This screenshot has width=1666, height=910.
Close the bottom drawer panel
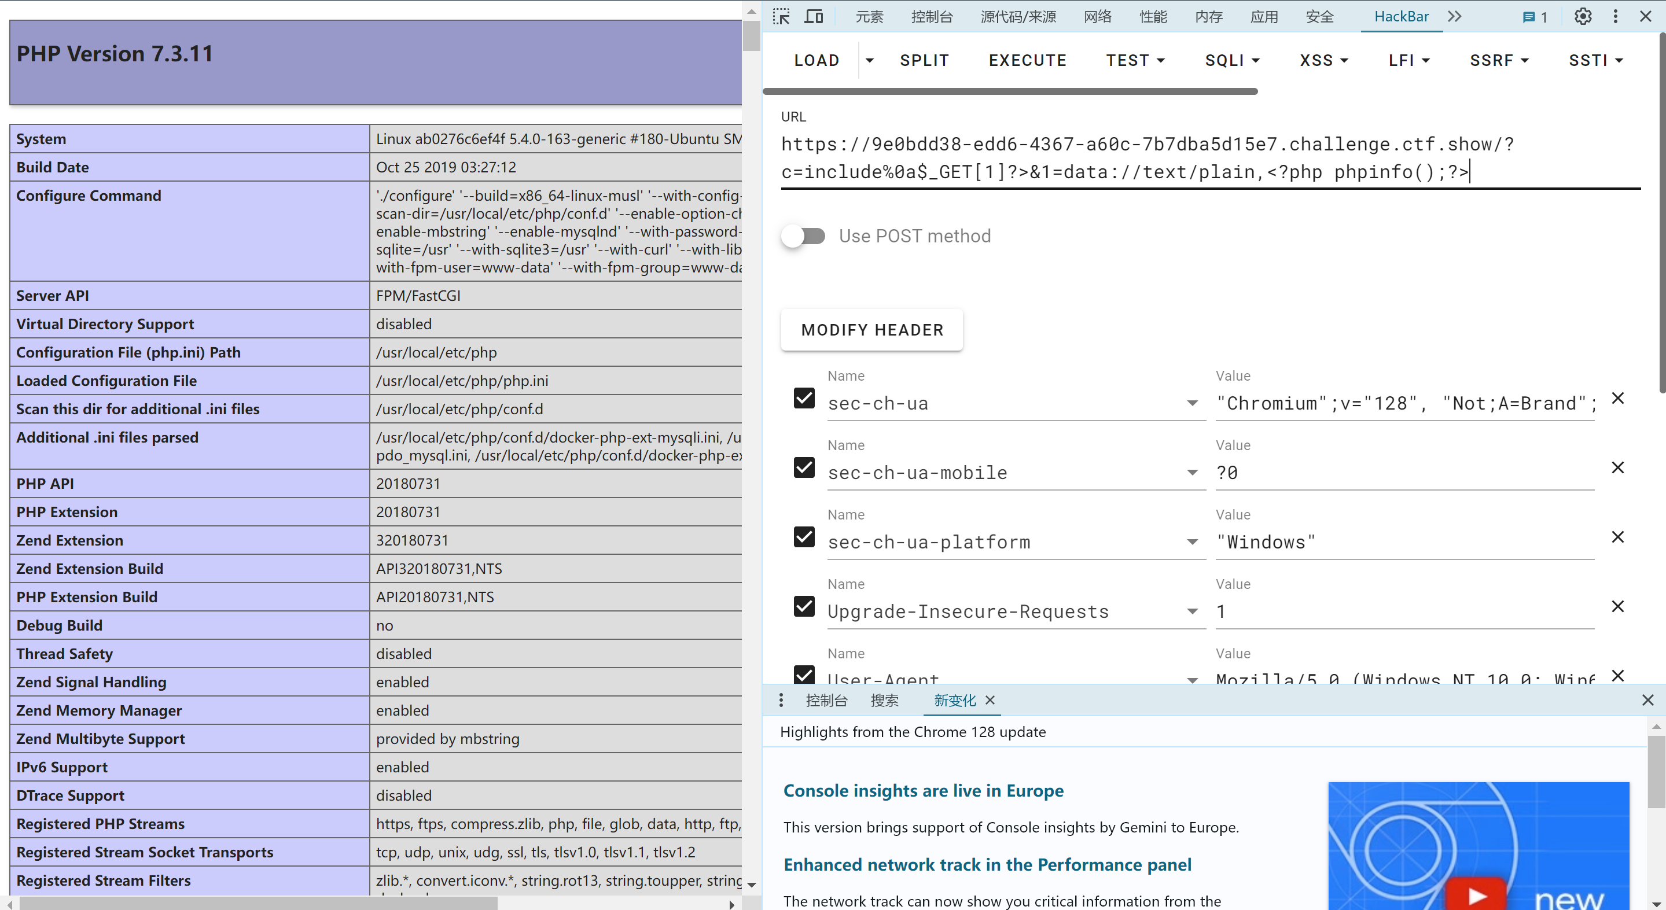[1648, 700]
